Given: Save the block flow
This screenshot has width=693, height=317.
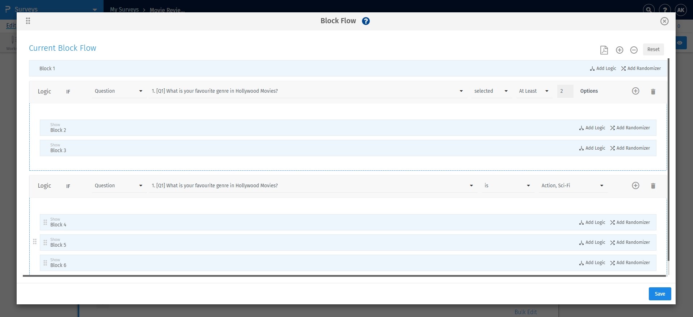Looking at the screenshot, I should tap(660, 294).
